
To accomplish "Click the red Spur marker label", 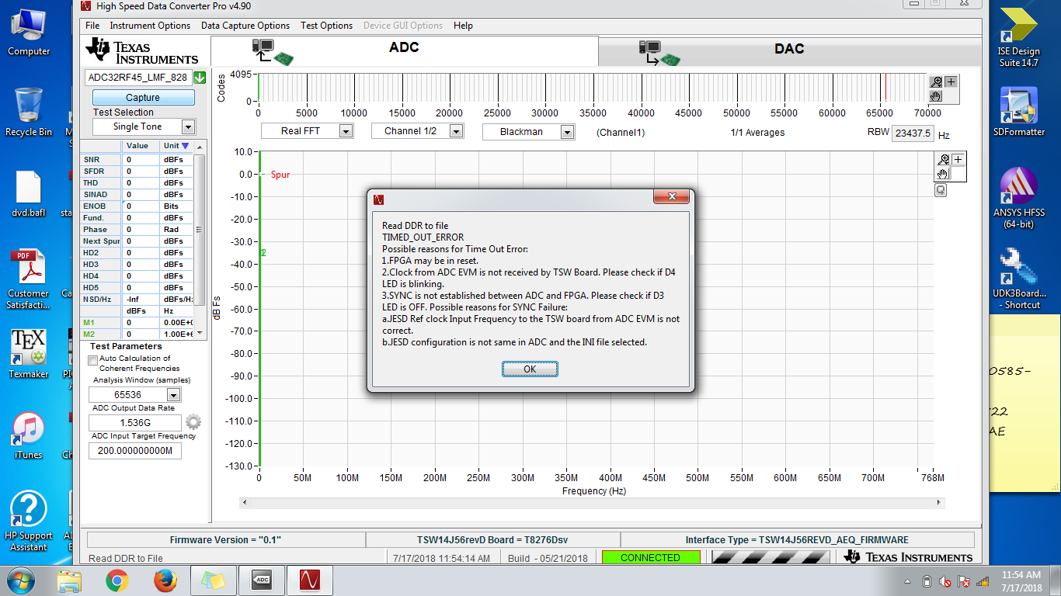I will pos(280,175).
